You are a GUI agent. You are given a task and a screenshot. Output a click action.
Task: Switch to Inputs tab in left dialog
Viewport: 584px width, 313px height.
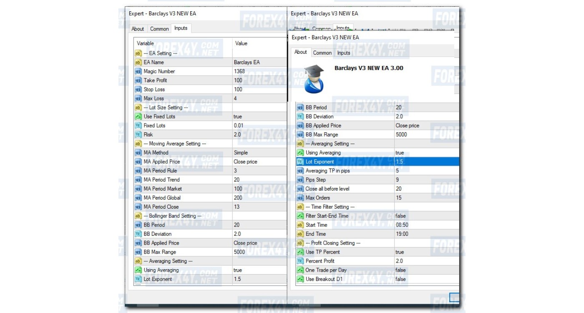pyautogui.click(x=181, y=28)
